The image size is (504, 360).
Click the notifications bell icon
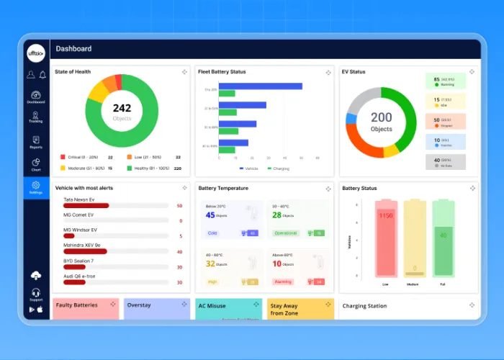click(x=42, y=75)
